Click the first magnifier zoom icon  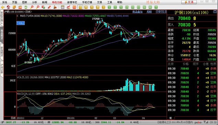[x=32, y=7]
